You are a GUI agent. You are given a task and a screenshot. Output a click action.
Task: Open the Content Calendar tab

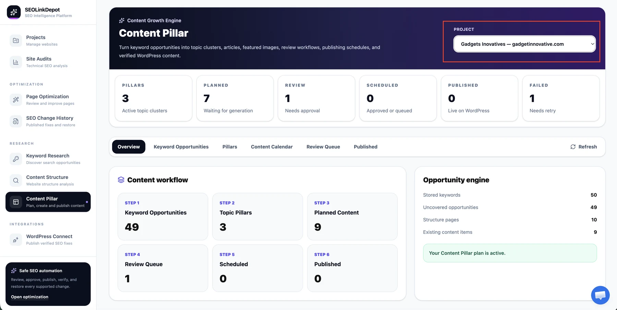pos(272,147)
